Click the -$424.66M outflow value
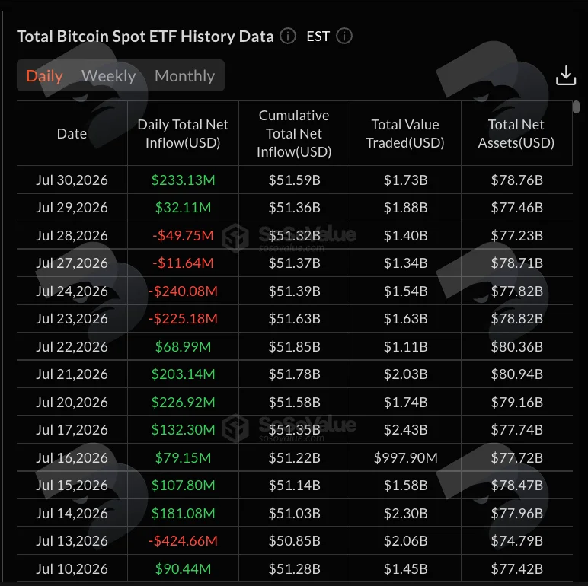The width and height of the screenshot is (588, 586). click(183, 540)
